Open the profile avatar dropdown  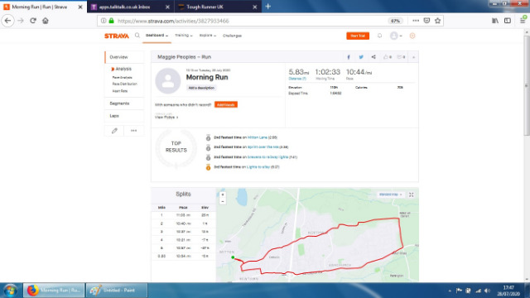click(396, 36)
